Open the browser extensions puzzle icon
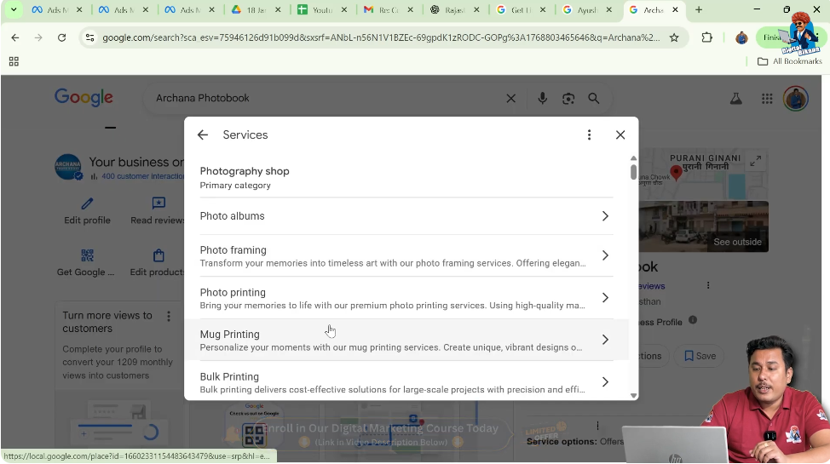Image resolution: width=830 pixels, height=464 pixels. [x=706, y=37]
